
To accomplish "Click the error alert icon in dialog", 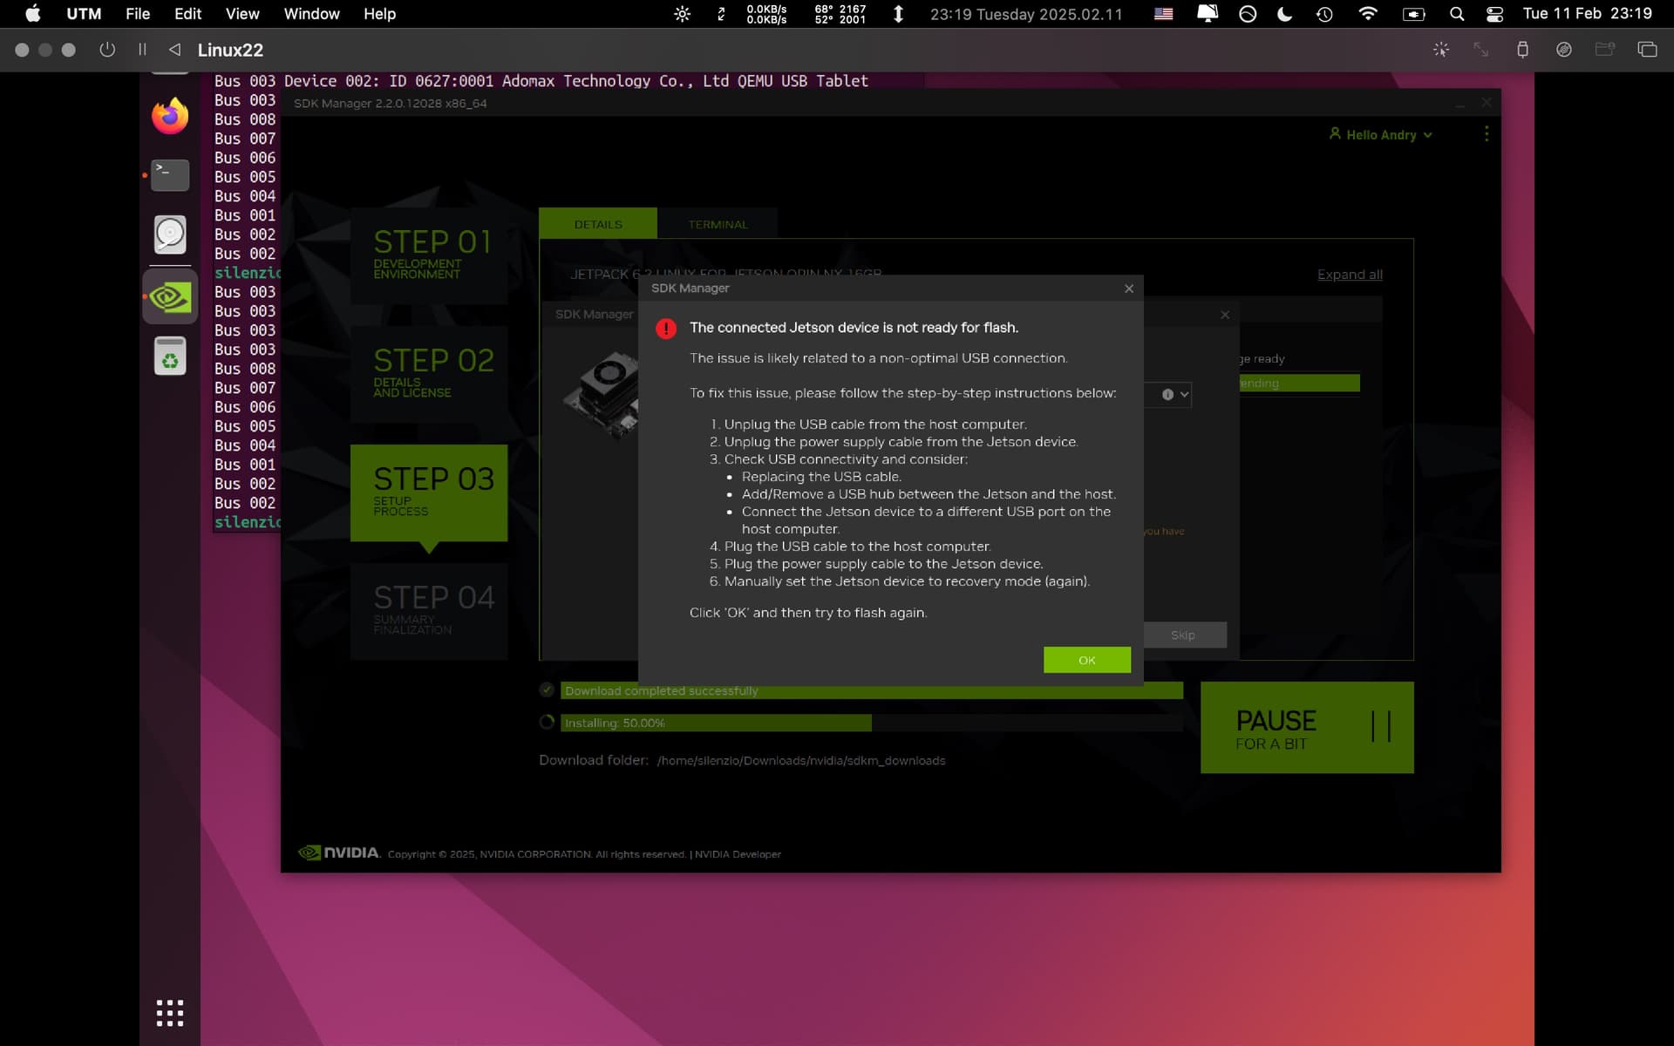I will (x=666, y=329).
